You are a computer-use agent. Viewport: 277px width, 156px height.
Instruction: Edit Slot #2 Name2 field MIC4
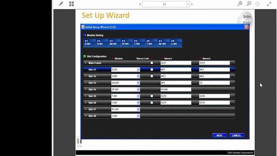pos(214,76)
